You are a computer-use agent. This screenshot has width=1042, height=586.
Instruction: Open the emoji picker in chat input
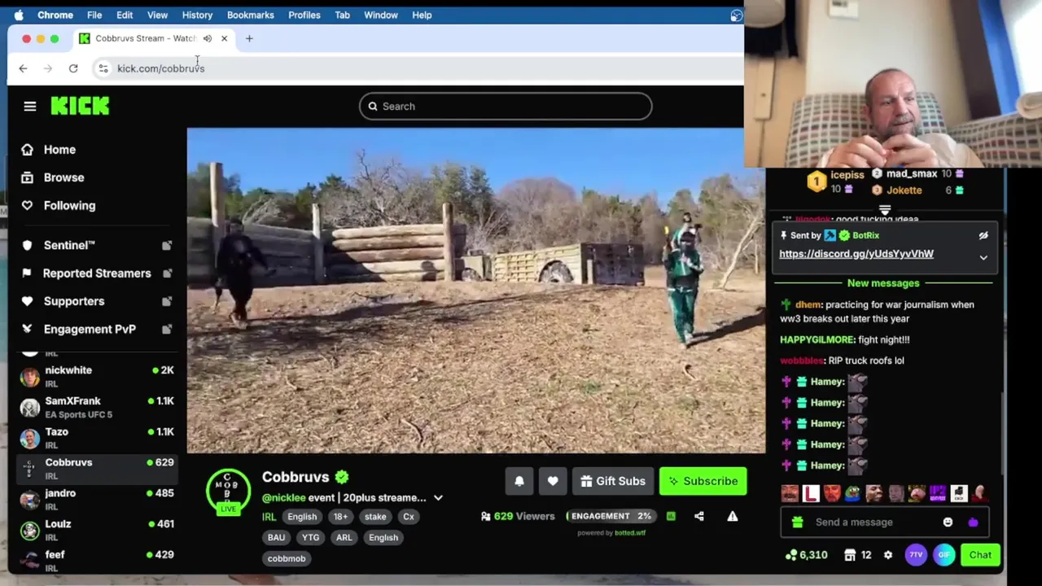[x=948, y=523]
